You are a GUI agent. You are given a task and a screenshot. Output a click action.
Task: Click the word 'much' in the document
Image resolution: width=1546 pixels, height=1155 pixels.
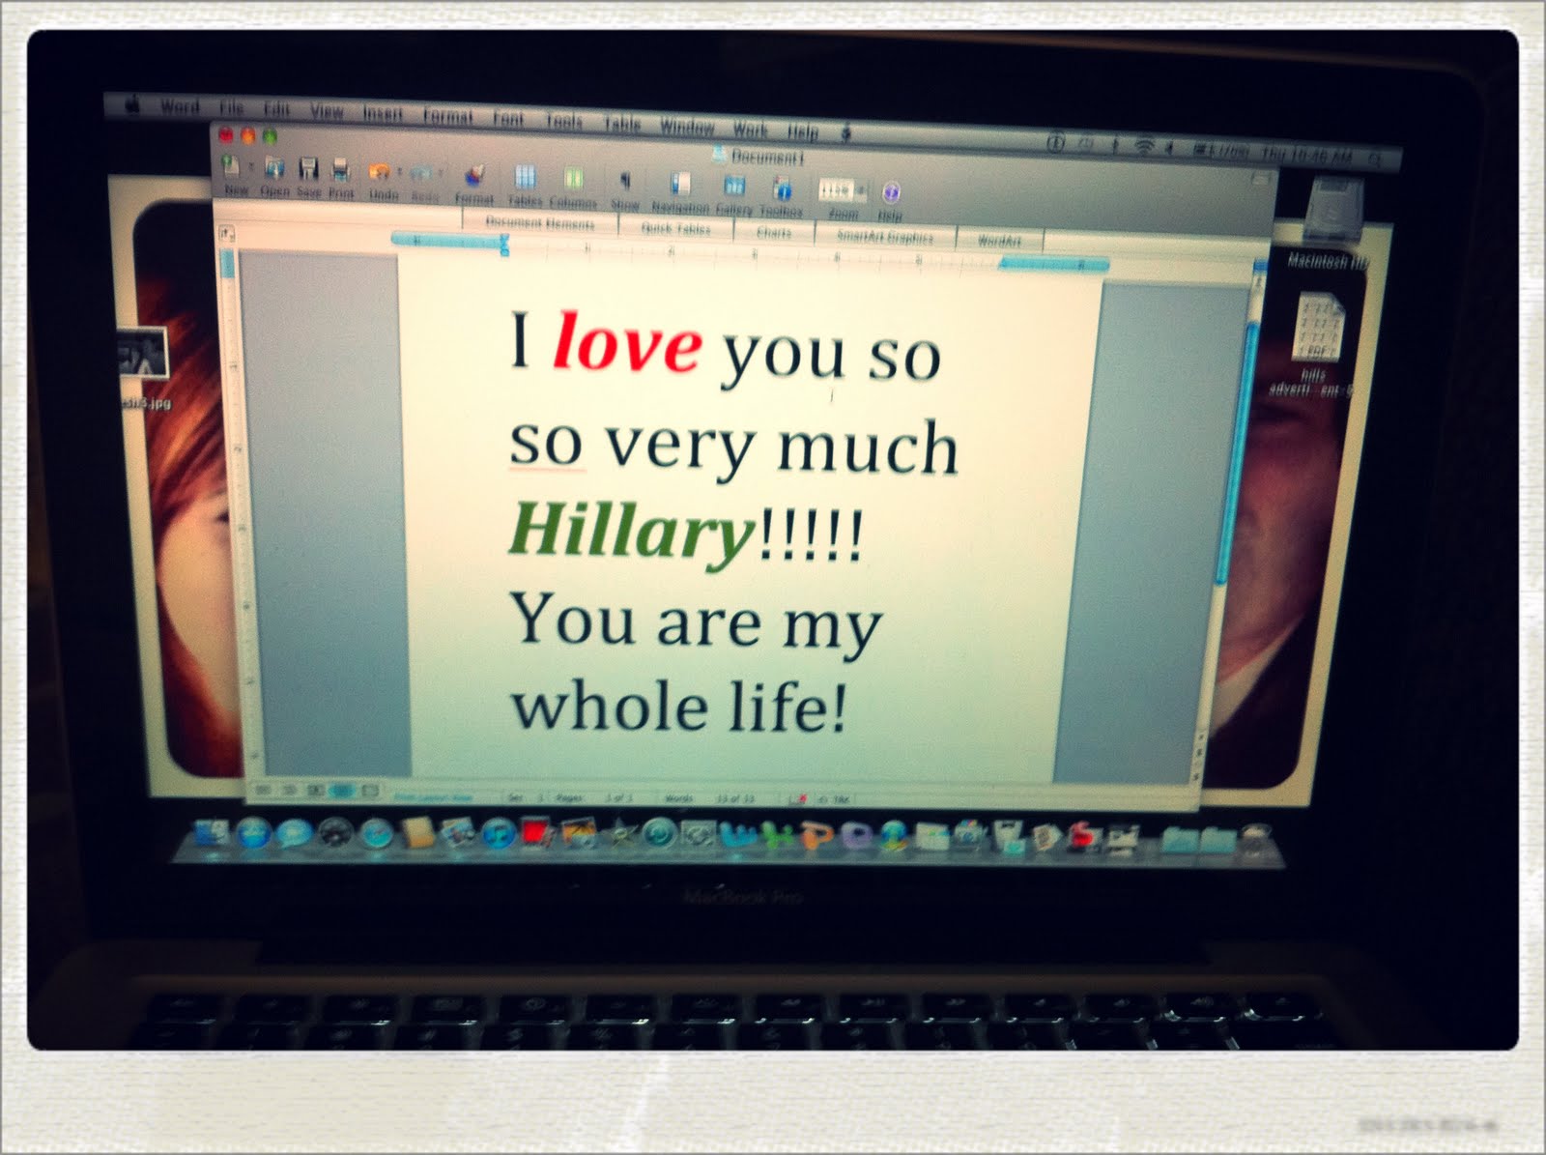867,448
